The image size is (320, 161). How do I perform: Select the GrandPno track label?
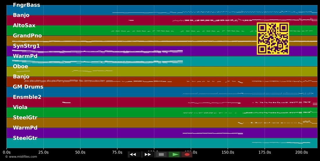coord(27,36)
